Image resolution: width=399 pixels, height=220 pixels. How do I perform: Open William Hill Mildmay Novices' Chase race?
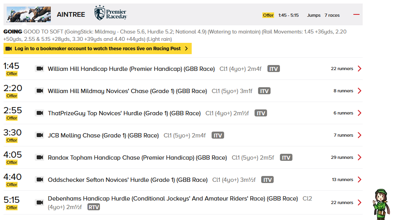coord(127,91)
